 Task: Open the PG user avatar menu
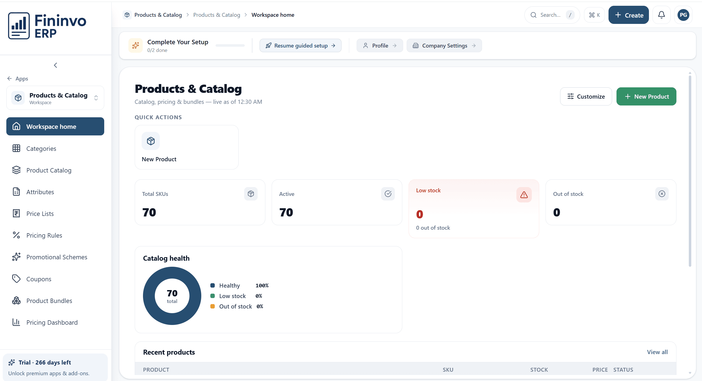683,15
